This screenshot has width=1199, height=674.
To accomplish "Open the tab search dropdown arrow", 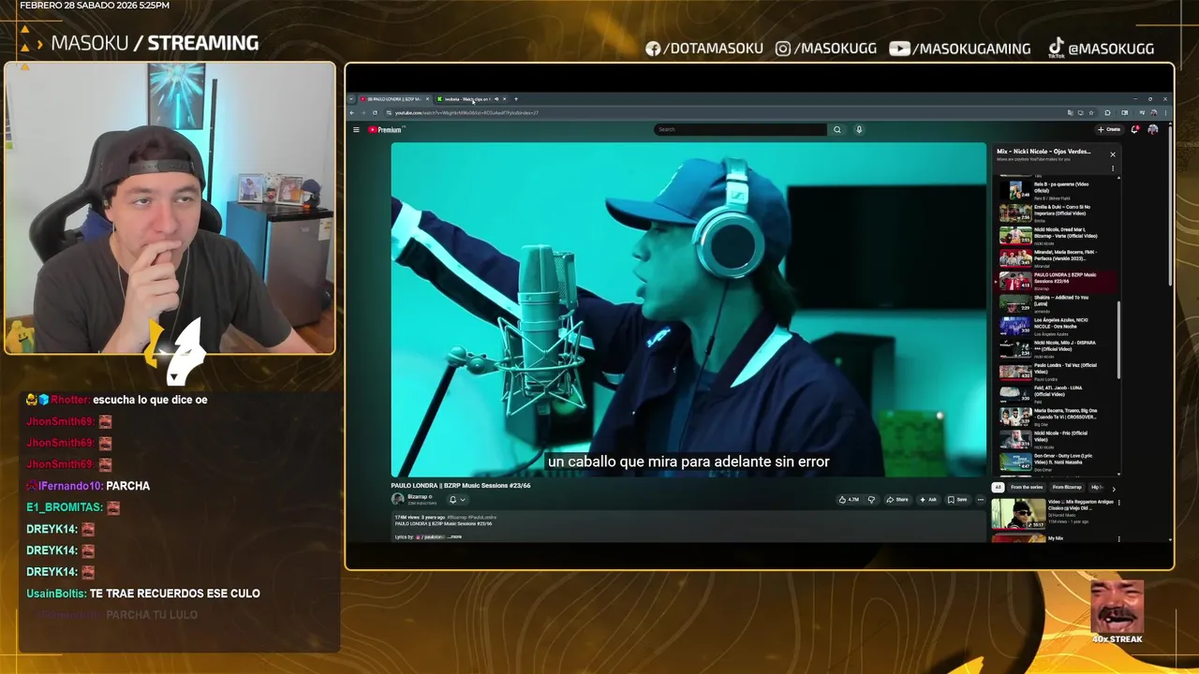I will point(351,98).
